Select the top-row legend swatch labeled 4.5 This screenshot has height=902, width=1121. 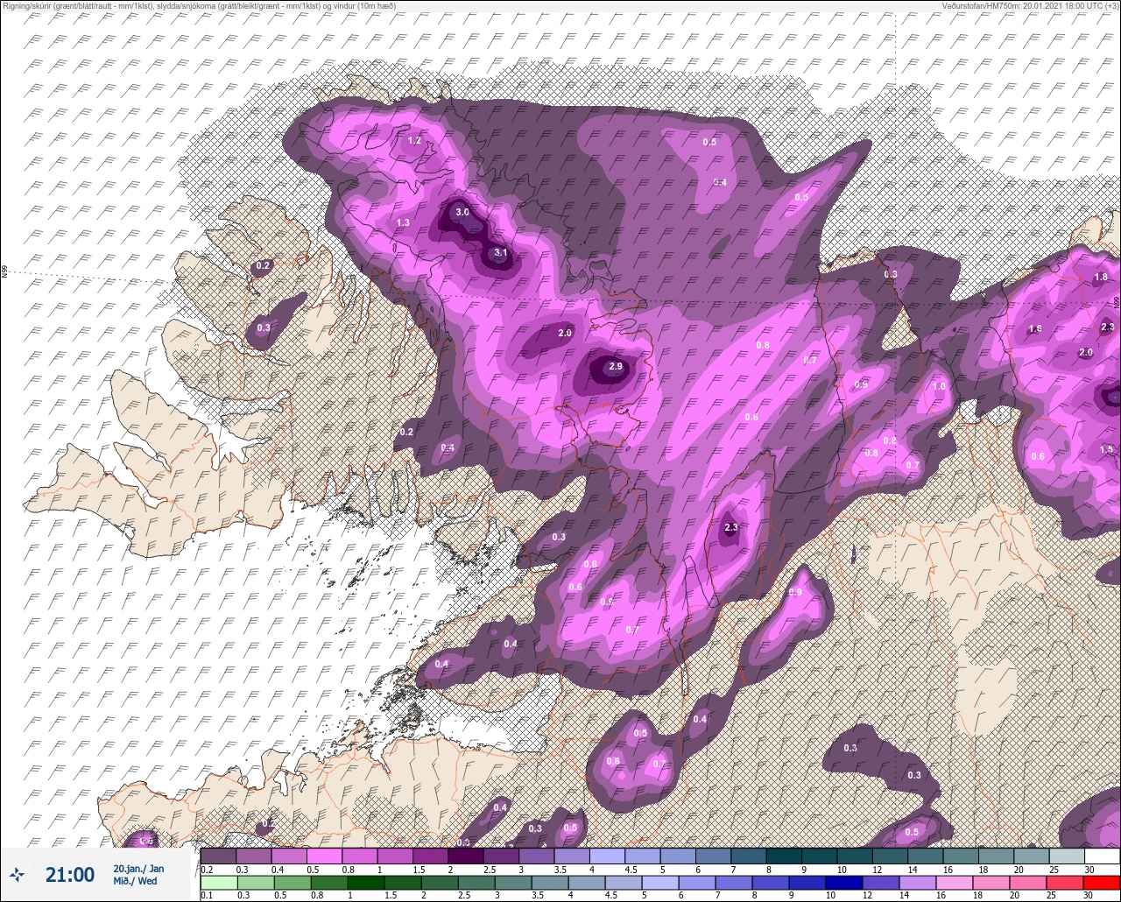click(642, 856)
